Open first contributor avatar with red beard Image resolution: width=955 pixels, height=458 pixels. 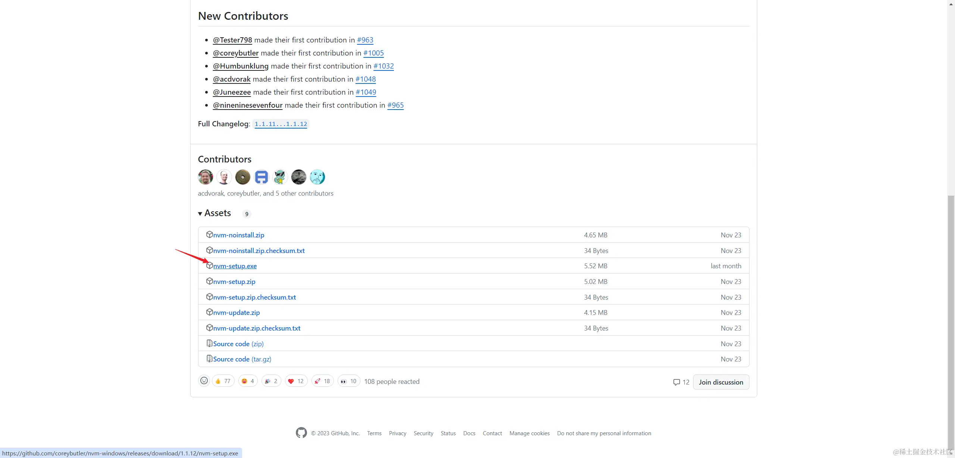coord(206,177)
